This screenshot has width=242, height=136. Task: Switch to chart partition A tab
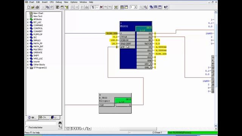tap(74, 128)
